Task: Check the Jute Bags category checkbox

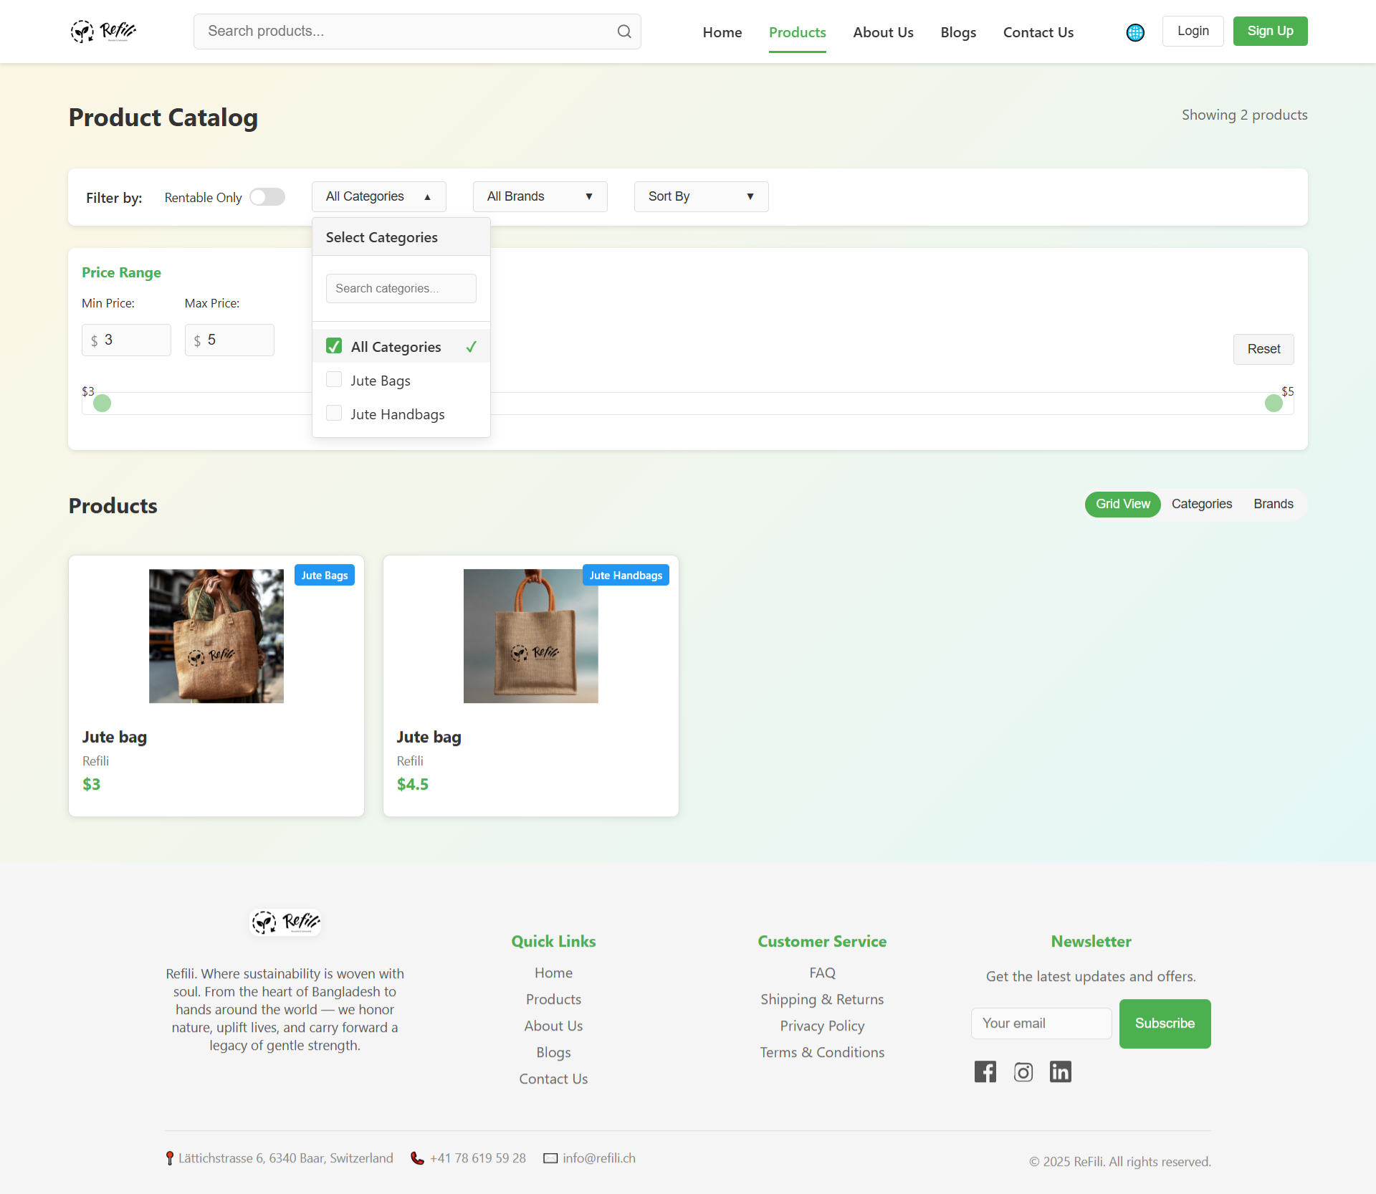Action: coord(334,380)
